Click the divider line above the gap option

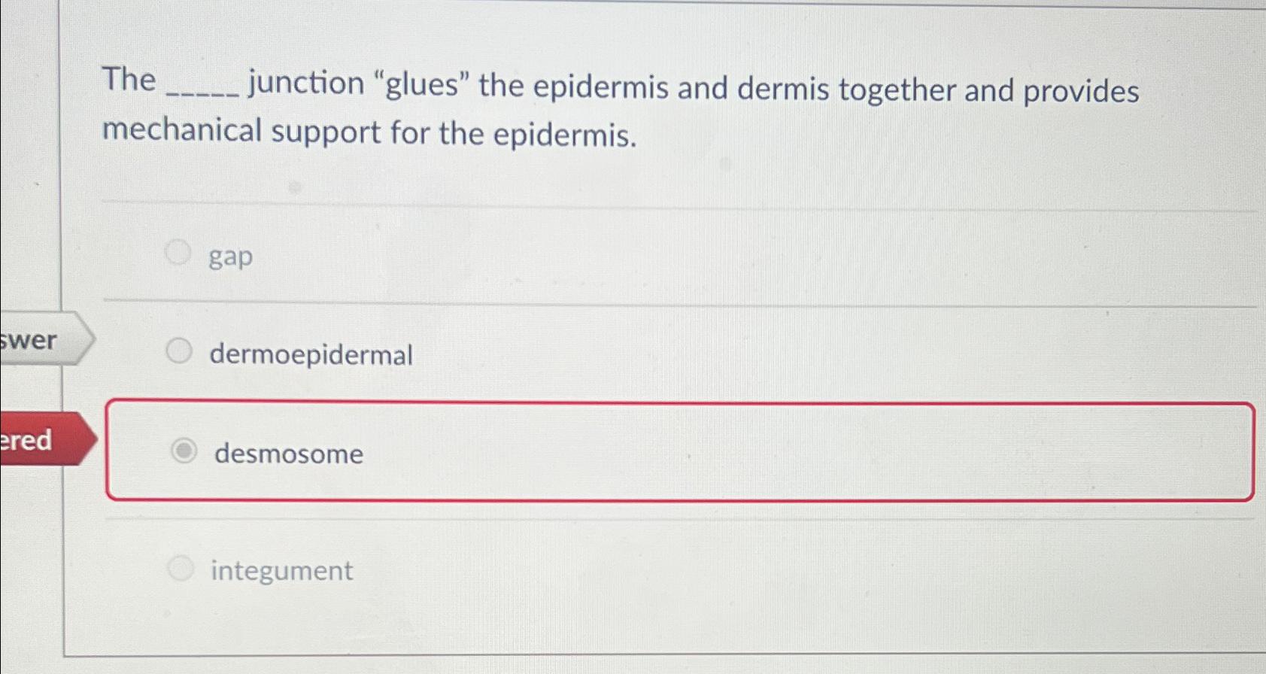(x=602, y=201)
